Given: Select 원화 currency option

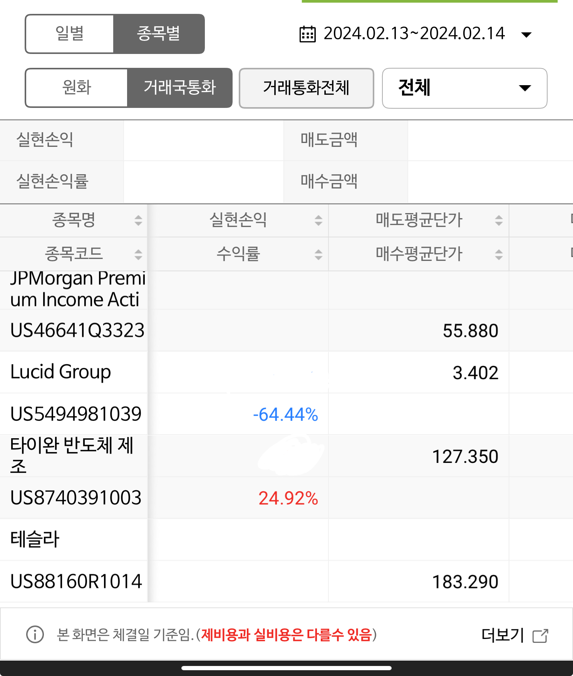Looking at the screenshot, I should coord(77,88).
